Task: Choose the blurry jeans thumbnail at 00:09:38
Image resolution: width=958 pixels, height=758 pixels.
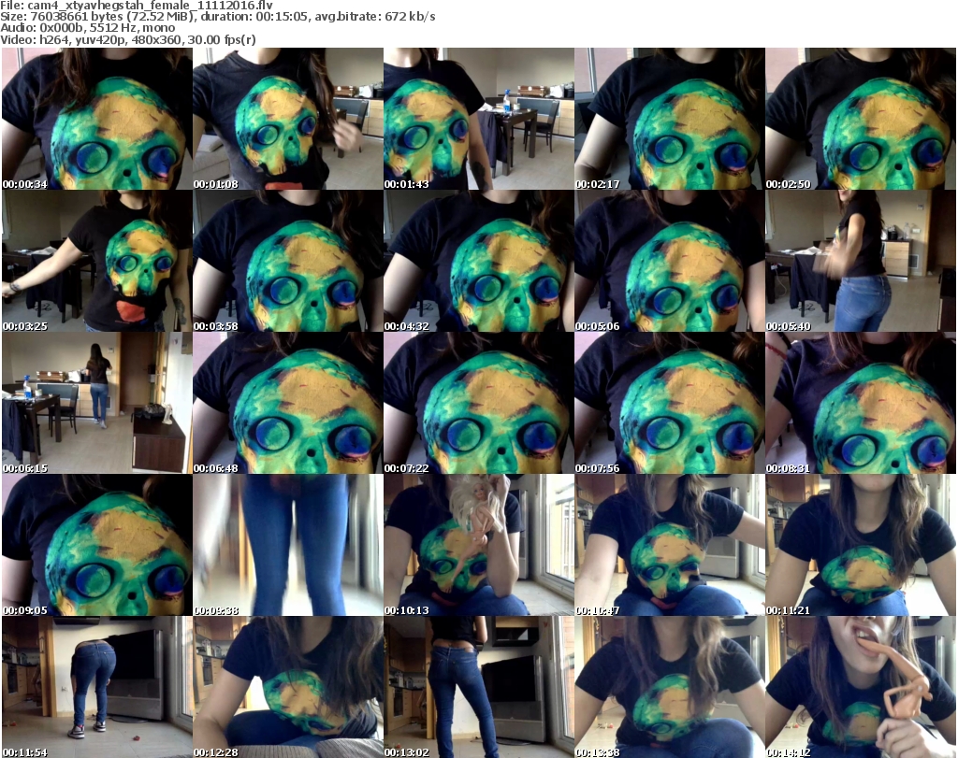Action: (x=288, y=545)
